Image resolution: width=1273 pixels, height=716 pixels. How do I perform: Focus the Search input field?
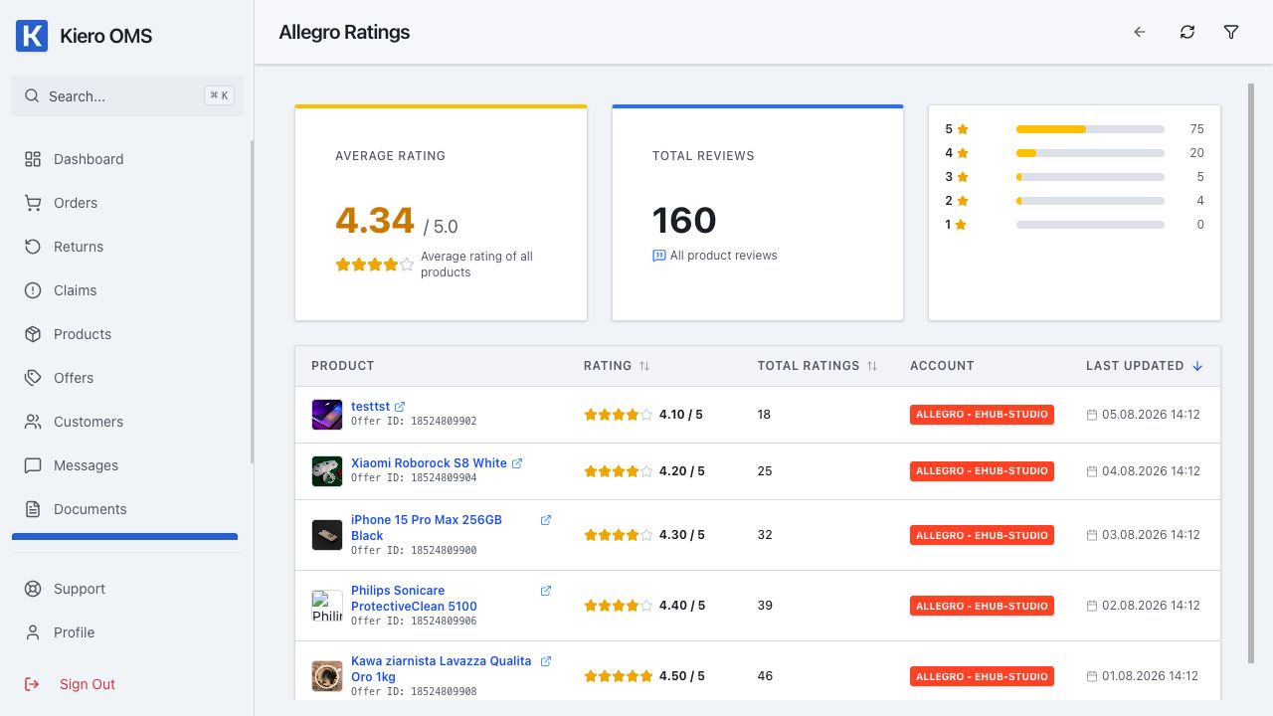tap(127, 96)
